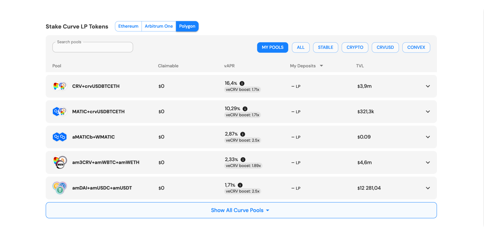This screenshot has width=484, height=236.
Task: Expand the amDAI+amUSDC+amUSDT pool row
Action: 428,188
